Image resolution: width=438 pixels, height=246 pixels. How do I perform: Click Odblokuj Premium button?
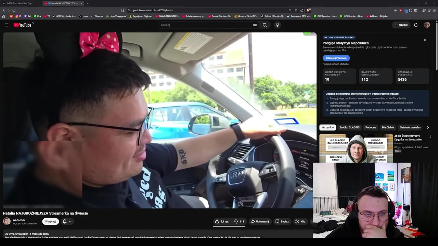tap(336, 58)
